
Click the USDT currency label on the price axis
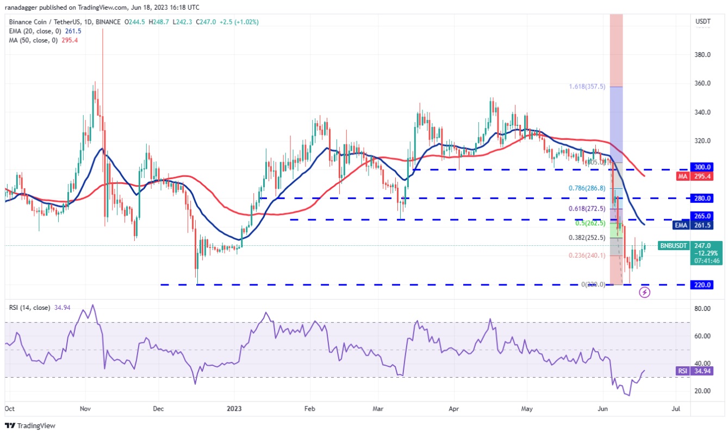tap(702, 22)
